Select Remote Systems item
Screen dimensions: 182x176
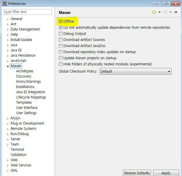click(23, 129)
